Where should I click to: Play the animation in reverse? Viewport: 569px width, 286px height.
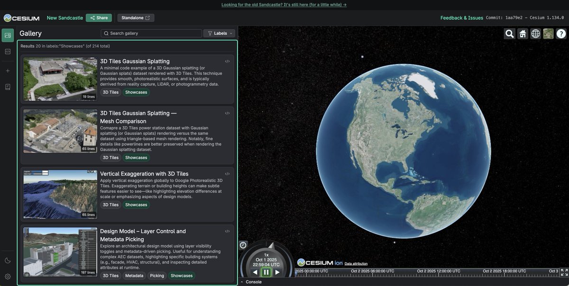(255, 272)
